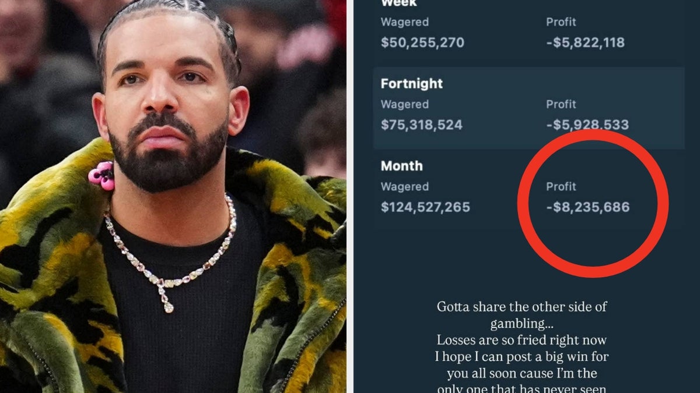Click the "Losses are so fried" caption line
The image size is (700, 393).
click(x=522, y=340)
